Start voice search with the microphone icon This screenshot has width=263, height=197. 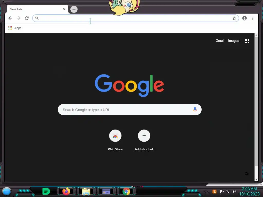click(195, 110)
